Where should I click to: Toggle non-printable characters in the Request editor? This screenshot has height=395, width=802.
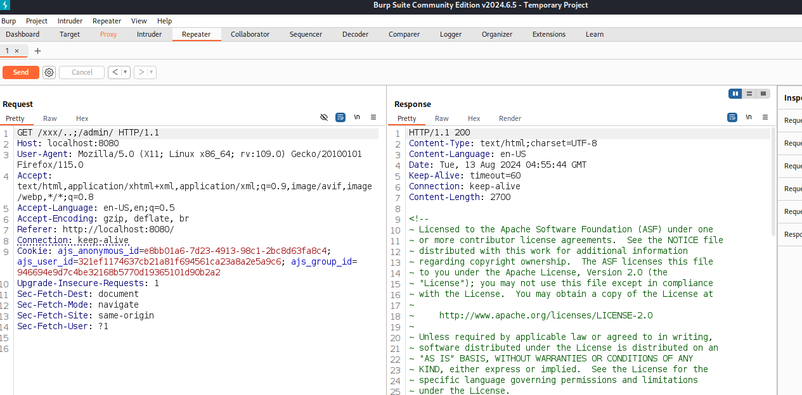click(357, 118)
